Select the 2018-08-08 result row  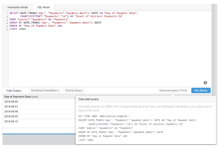point(39,112)
